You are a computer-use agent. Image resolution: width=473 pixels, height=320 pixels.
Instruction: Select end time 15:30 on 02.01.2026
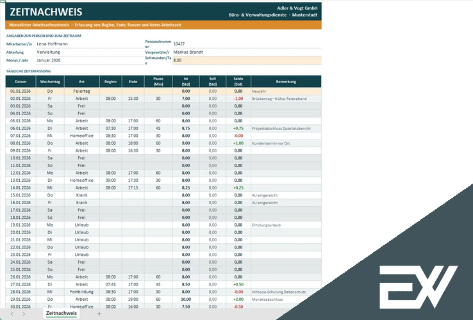click(133, 99)
